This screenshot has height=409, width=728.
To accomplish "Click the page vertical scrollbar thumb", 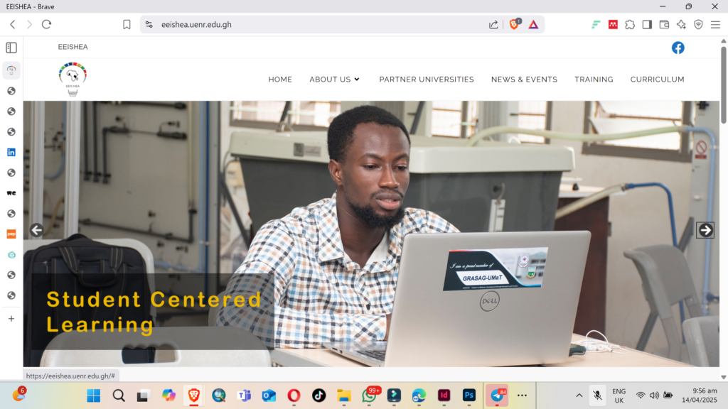I will point(723,84).
